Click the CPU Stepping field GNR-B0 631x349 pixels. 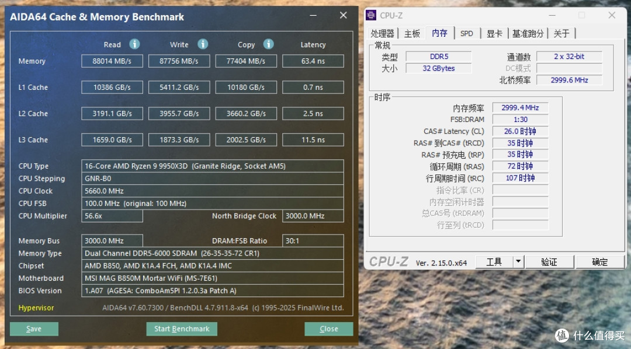(x=213, y=179)
